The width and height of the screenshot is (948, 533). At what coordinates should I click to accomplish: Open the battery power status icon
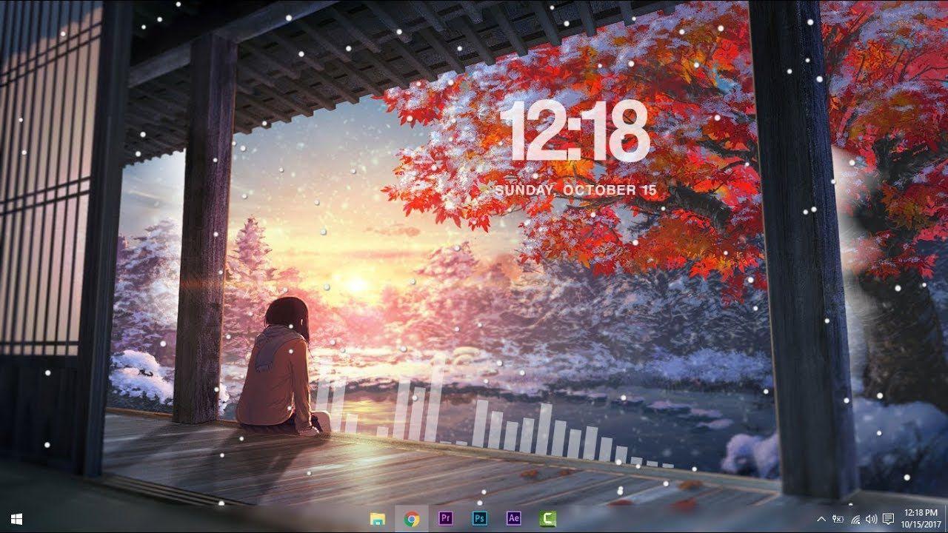[838, 519]
